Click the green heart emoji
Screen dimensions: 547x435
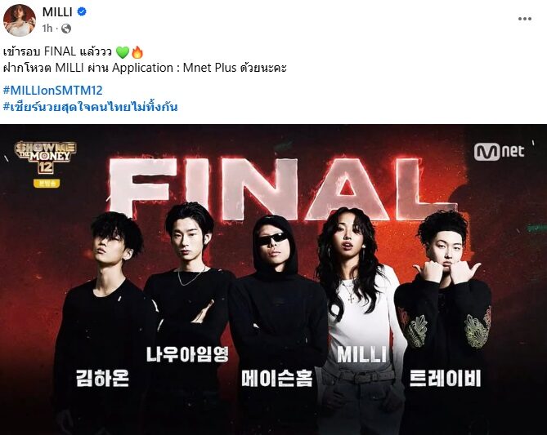click(x=123, y=52)
